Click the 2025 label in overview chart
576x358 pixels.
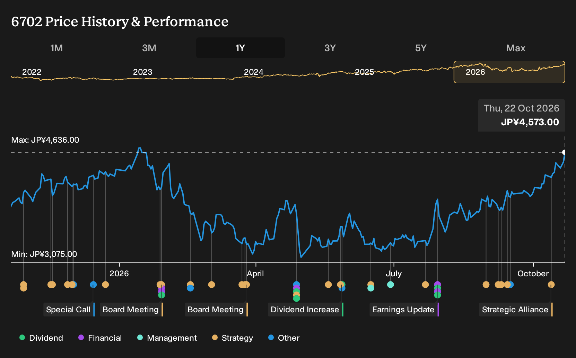tap(364, 72)
